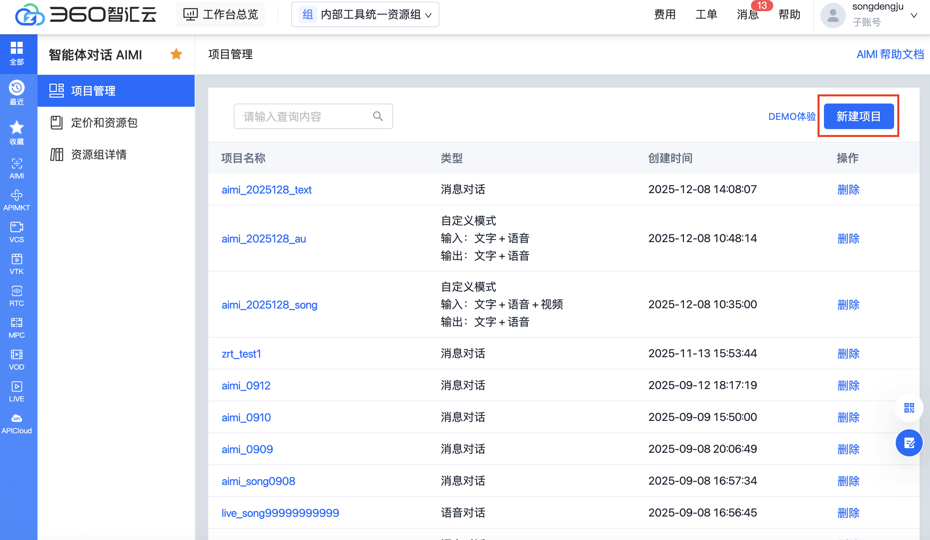Image resolution: width=930 pixels, height=540 pixels.
Task: Select the 资源组详情 menu item
Action: click(99, 155)
